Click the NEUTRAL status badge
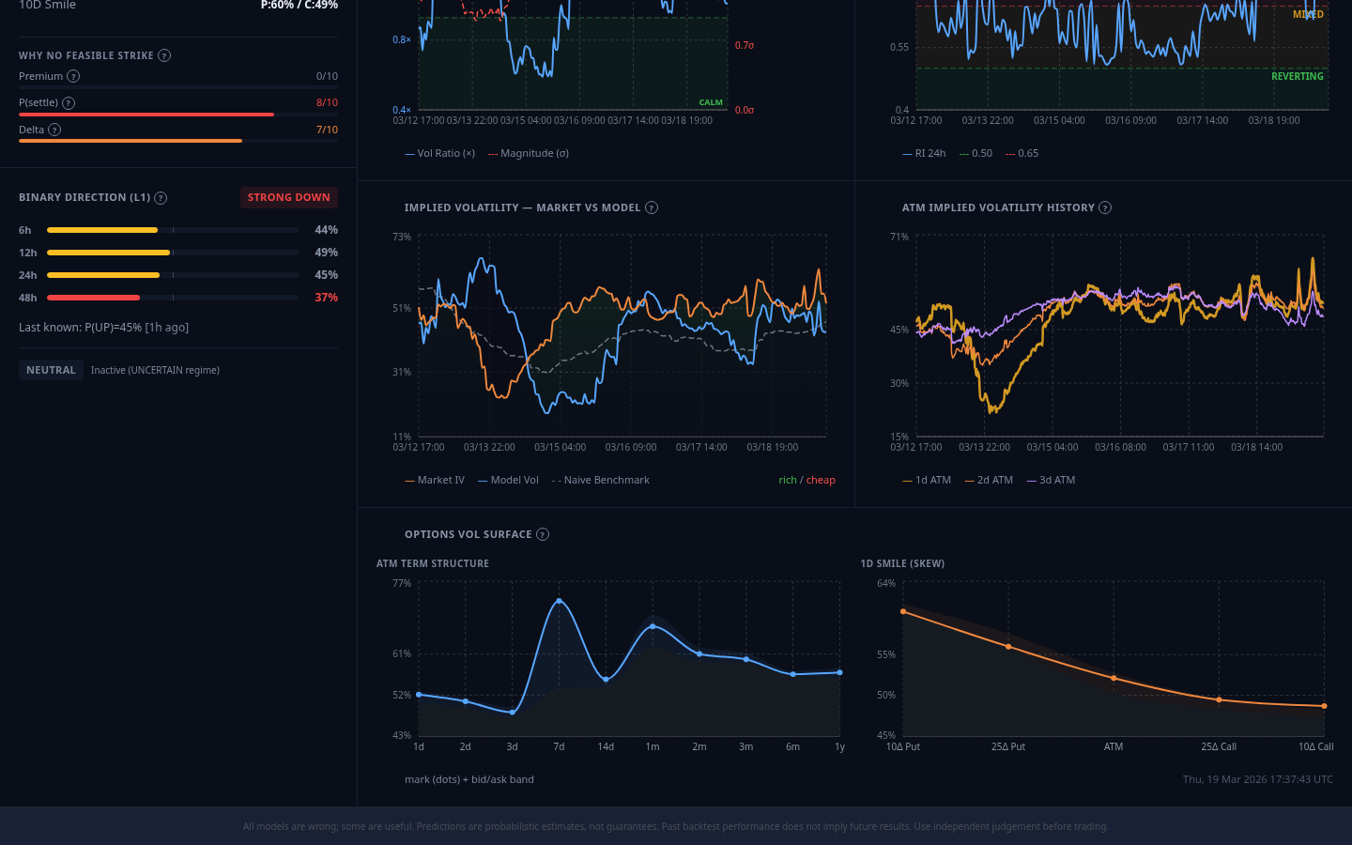Screen dimensions: 1352x845 coord(51,370)
